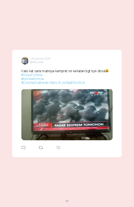Screen dimensions: 134x207
Task: Click the @AB_josei username handle
Action: point(37,62)
